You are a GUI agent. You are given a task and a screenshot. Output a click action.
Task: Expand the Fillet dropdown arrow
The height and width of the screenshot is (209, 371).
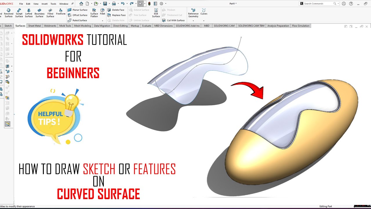pyautogui.click(x=103, y=21)
